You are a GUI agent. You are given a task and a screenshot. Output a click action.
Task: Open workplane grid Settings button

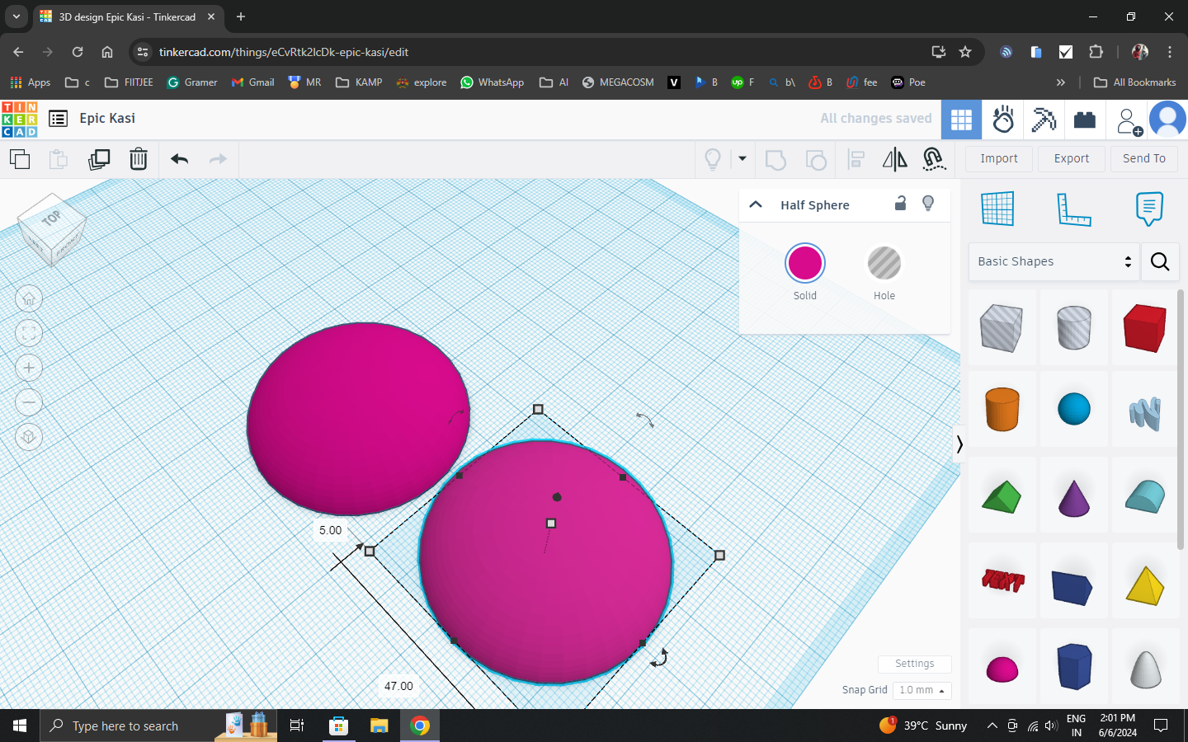[x=914, y=664]
